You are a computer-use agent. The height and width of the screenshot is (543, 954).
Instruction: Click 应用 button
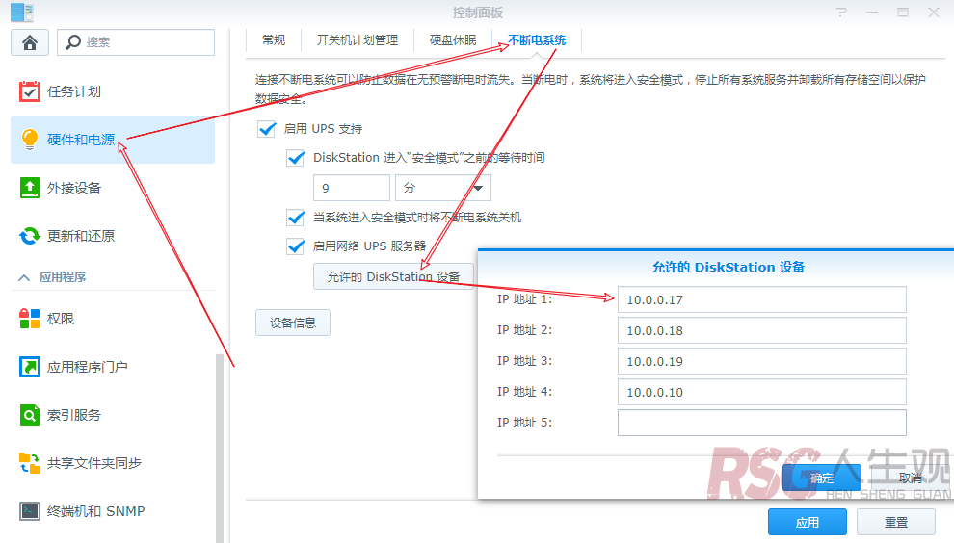pos(808,523)
